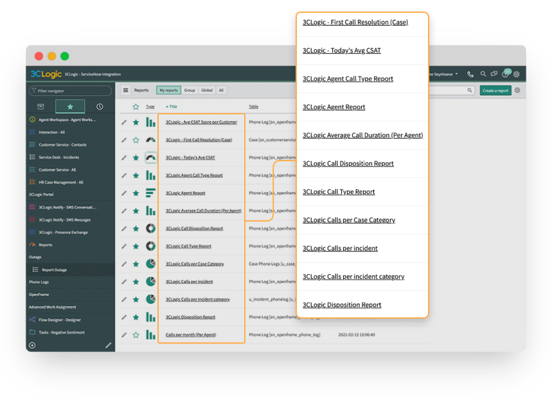Open the Seynhaeve user dropdown menu
The height and width of the screenshot is (397, 552).
[x=443, y=75]
